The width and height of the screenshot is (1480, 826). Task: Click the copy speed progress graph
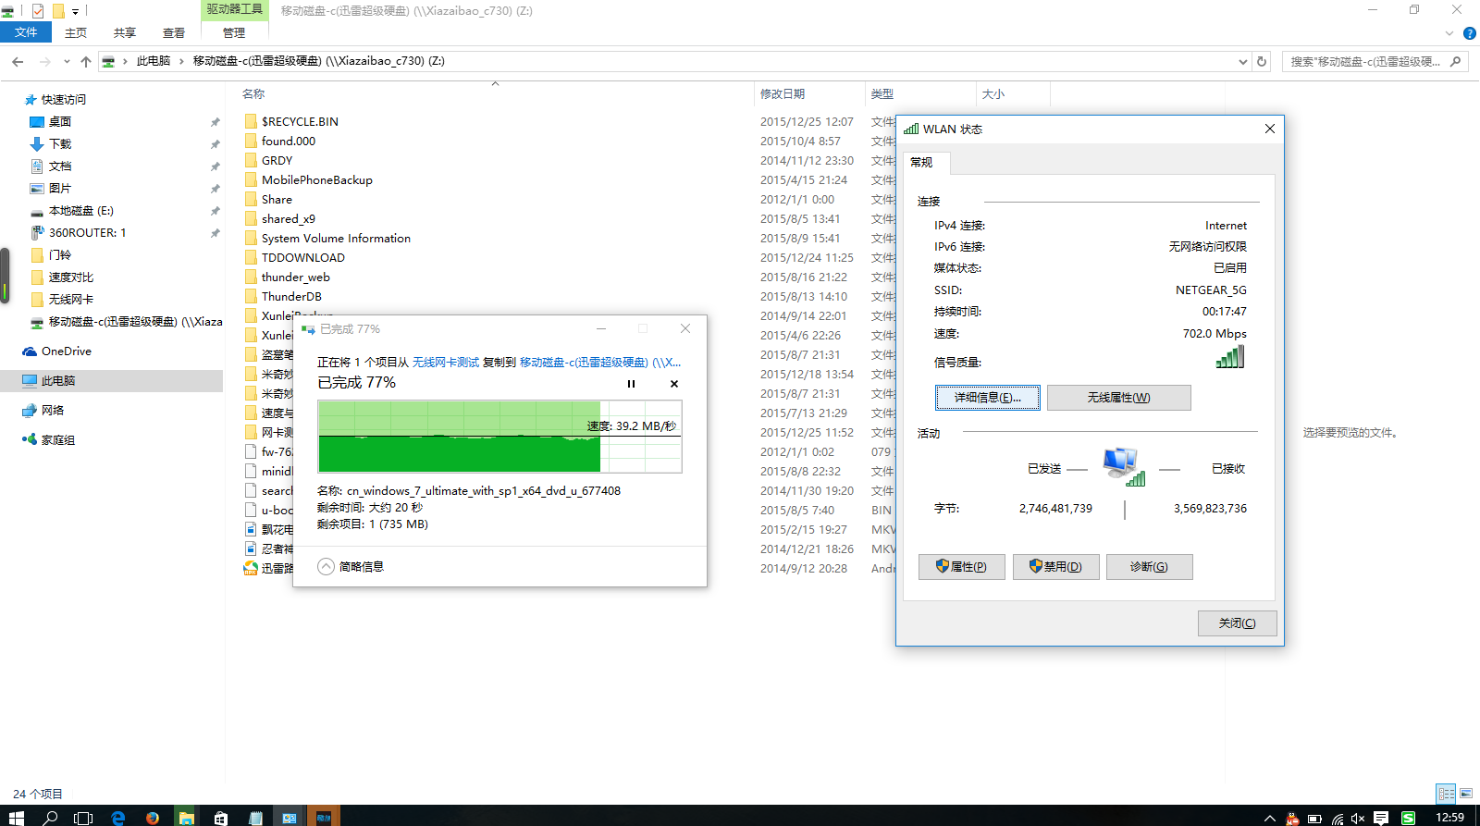(x=500, y=437)
